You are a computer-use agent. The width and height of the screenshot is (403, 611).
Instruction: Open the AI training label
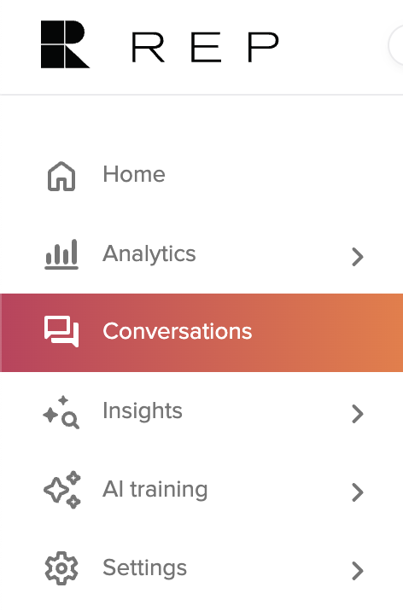(x=155, y=490)
